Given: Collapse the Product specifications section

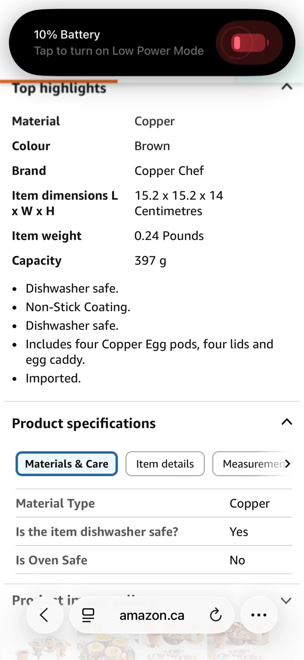Looking at the screenshot, I should [x=287, y=422].
